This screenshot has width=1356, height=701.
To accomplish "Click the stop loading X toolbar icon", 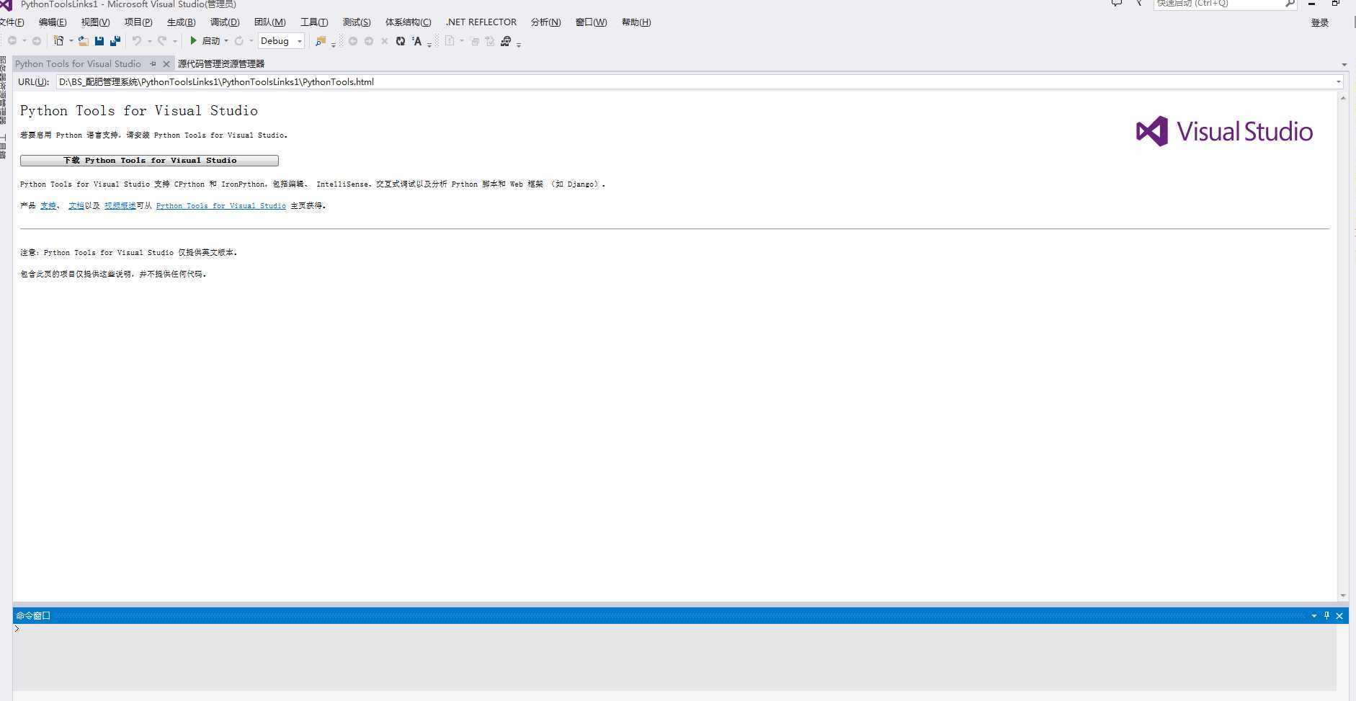I will [385, 41].
